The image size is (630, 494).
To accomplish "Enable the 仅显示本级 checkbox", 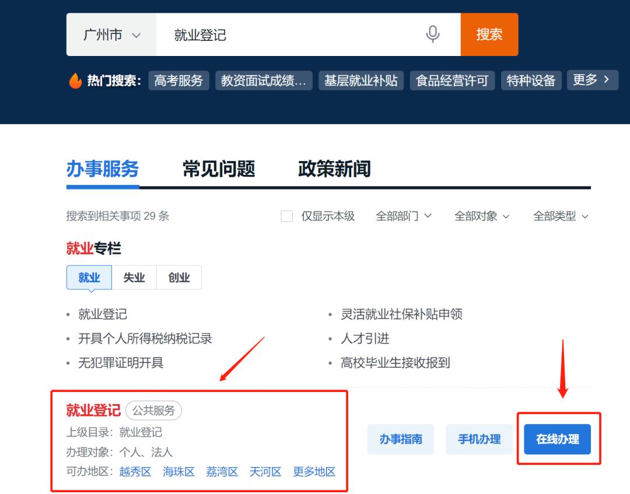I will click(286, 216).
